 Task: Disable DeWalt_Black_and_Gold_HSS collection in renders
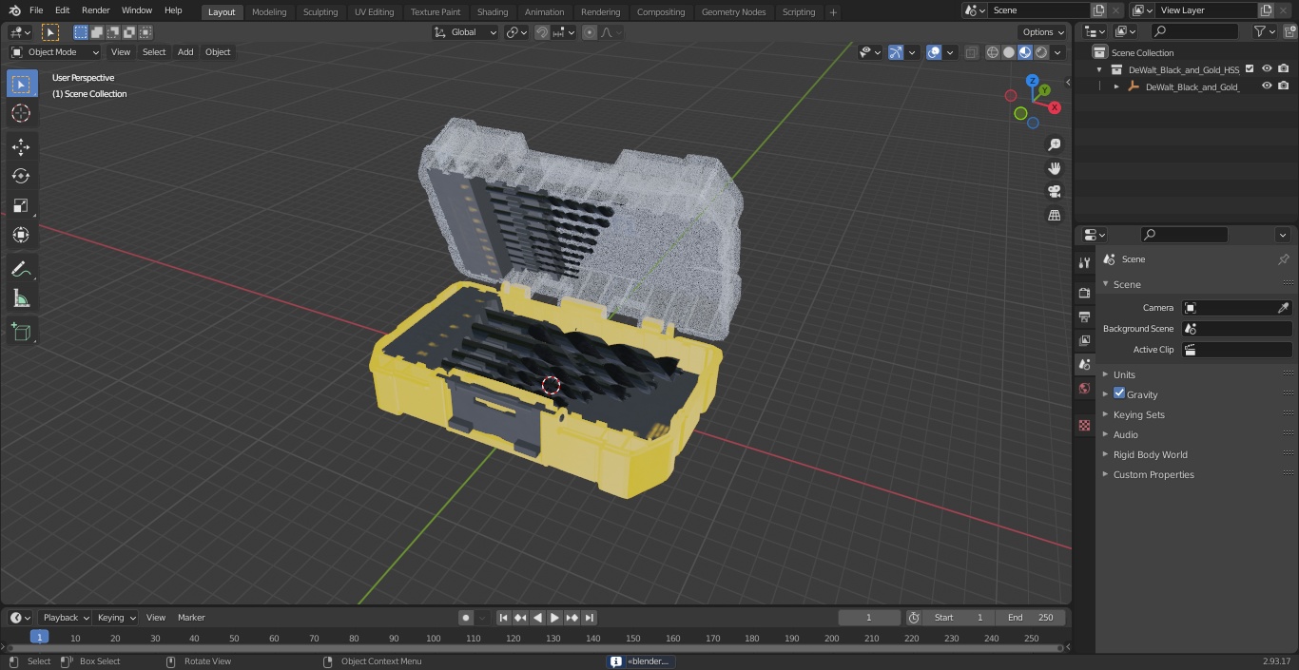pyautogui.click(x=1284, y=69)
